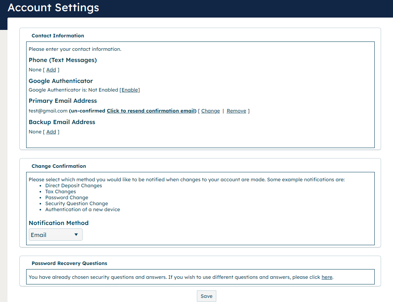Change the primary email address
This screenshot has height=302, width=393.
(x=210, y=111)
